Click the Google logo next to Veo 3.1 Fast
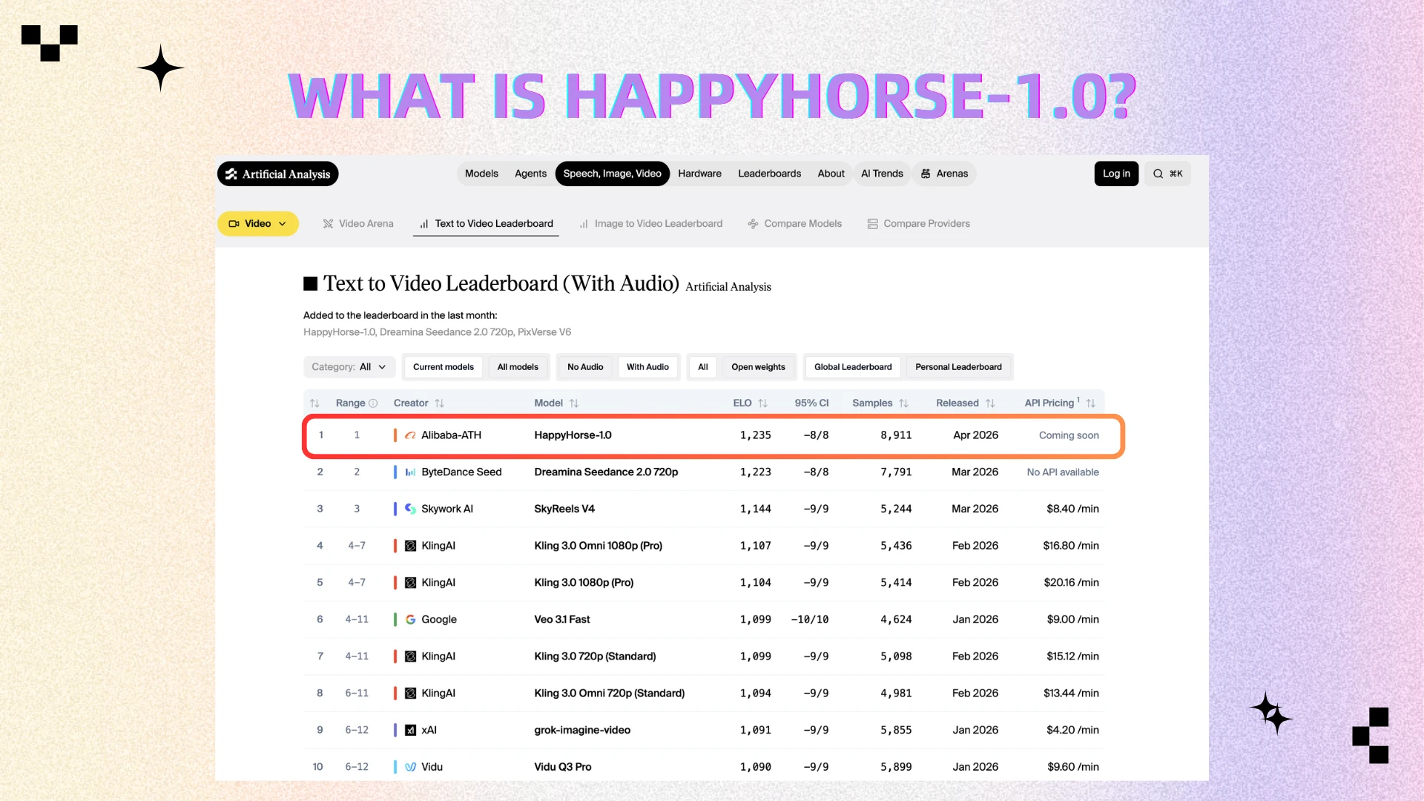The width and height of the screenshot is (1424, 801). click(411, 619)
